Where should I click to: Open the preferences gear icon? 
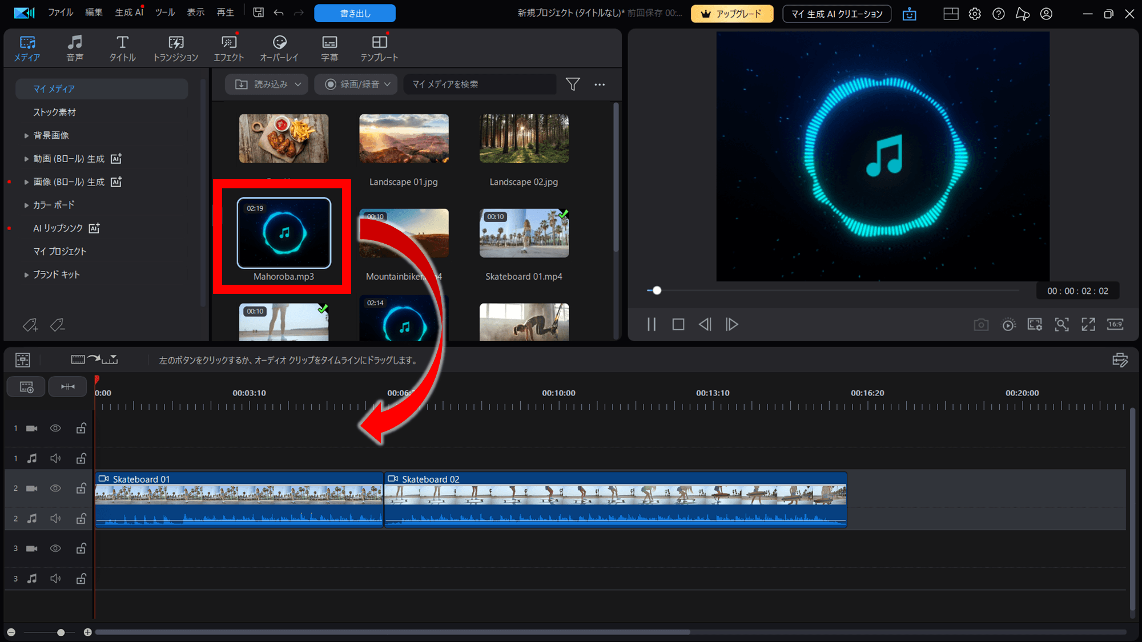[x=975, y=14]
